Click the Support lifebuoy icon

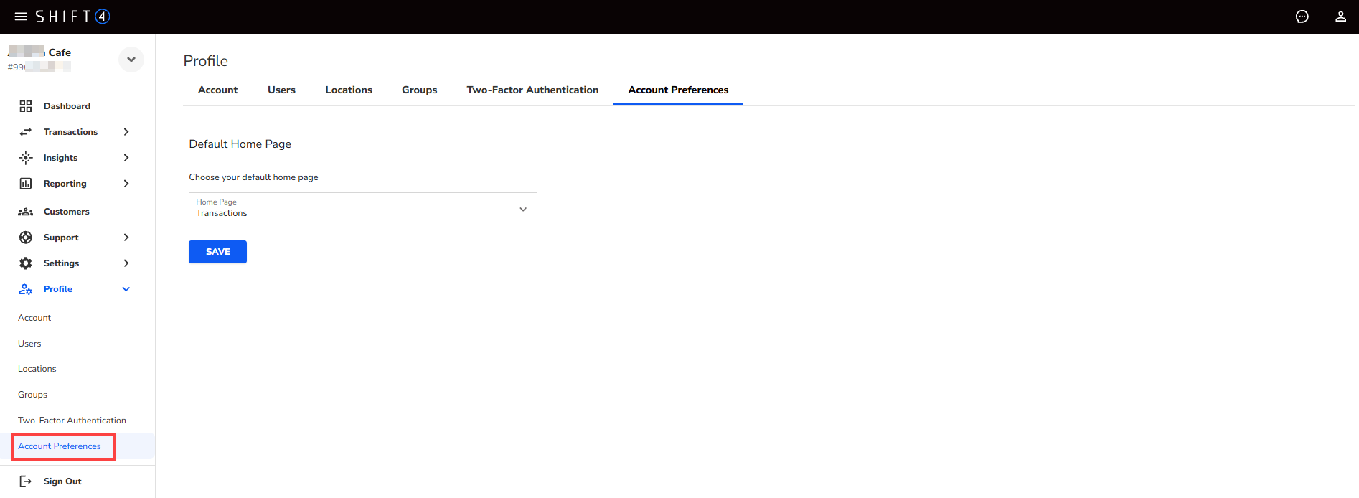pyautogui.click(x=26, y=238)
